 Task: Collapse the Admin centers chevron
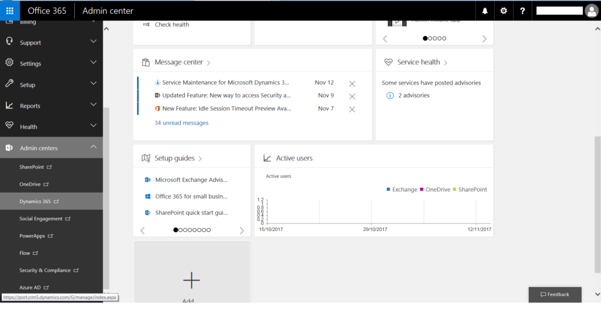point(93,147)
